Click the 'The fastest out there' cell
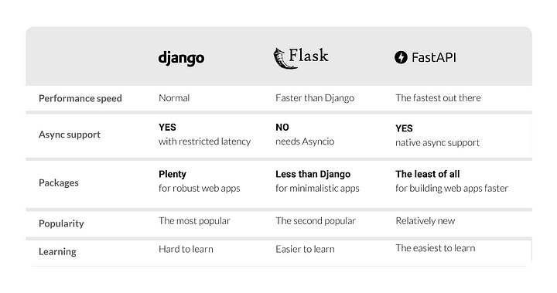 pyautogui.click(x=439, y=97)
